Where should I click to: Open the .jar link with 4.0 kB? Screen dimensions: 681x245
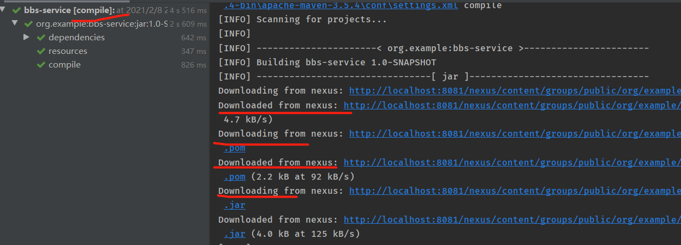click(x=235, y=234)
